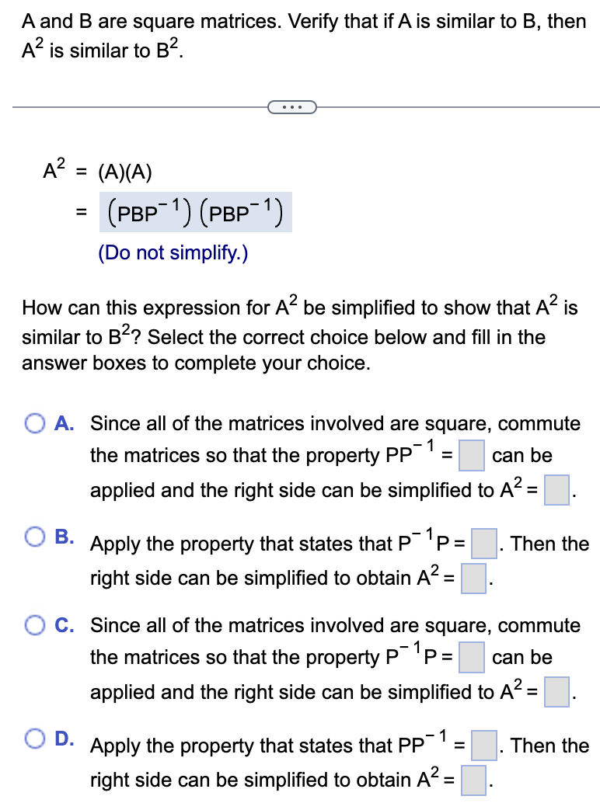Collapse the question using the ellipsis button
The width and height of the screenshot is (600, 803).
(x=293, y=107)
